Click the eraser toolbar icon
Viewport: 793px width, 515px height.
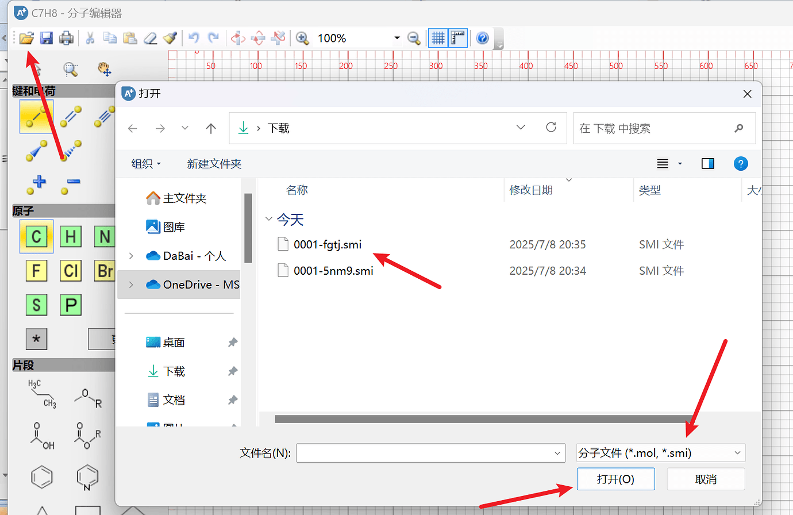click(x=150, y=38)
